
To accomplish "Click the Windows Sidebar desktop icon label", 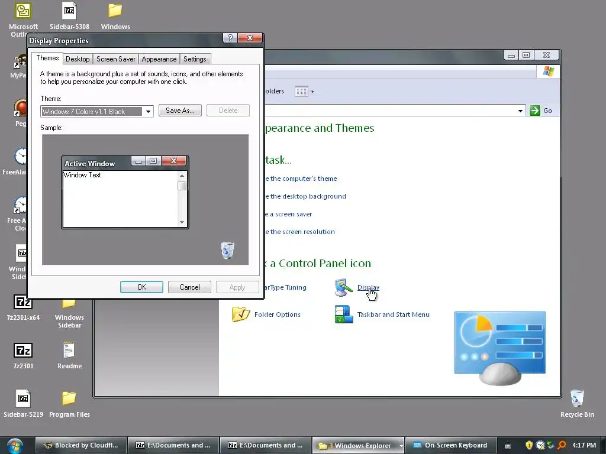I will (69, 321).
